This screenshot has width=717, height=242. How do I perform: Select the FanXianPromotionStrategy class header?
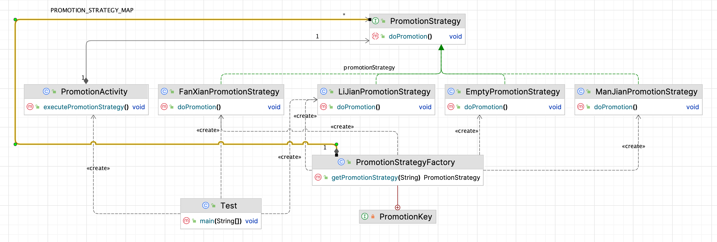[228, 91]
